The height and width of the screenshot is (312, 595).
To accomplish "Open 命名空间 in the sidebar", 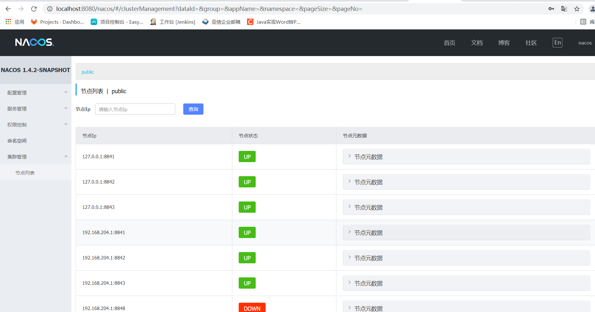I will point(36,141).
